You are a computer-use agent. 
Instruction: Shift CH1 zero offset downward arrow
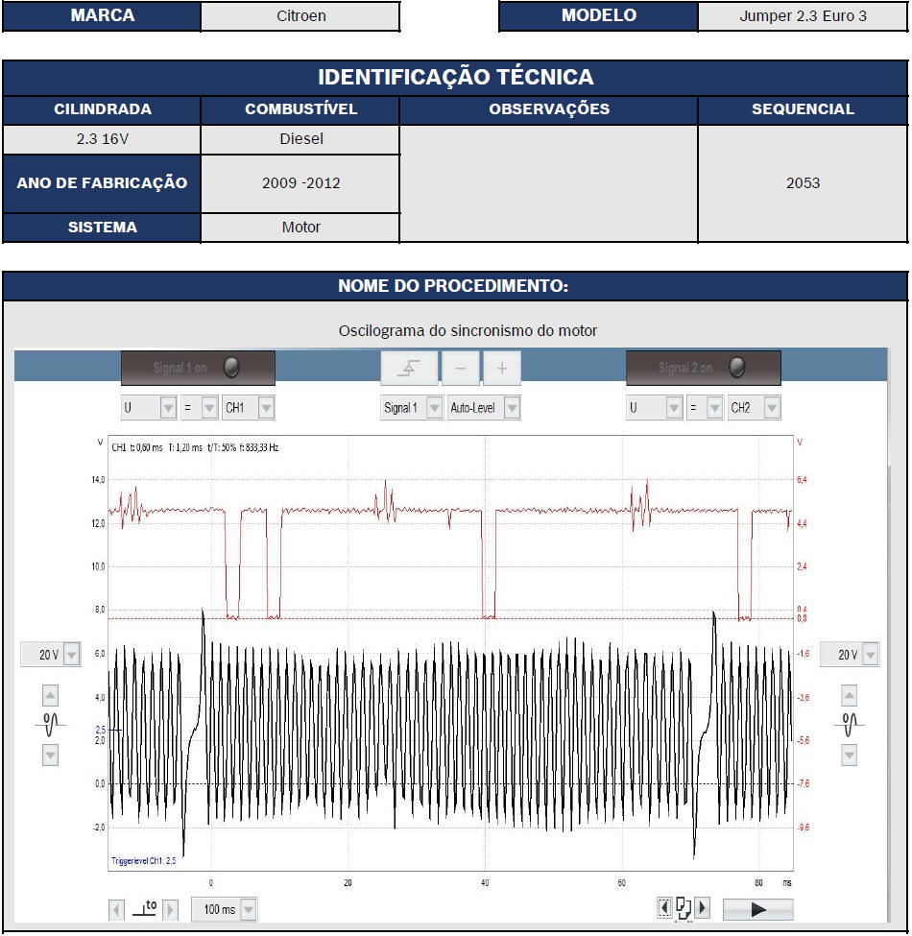pos(51,756)
